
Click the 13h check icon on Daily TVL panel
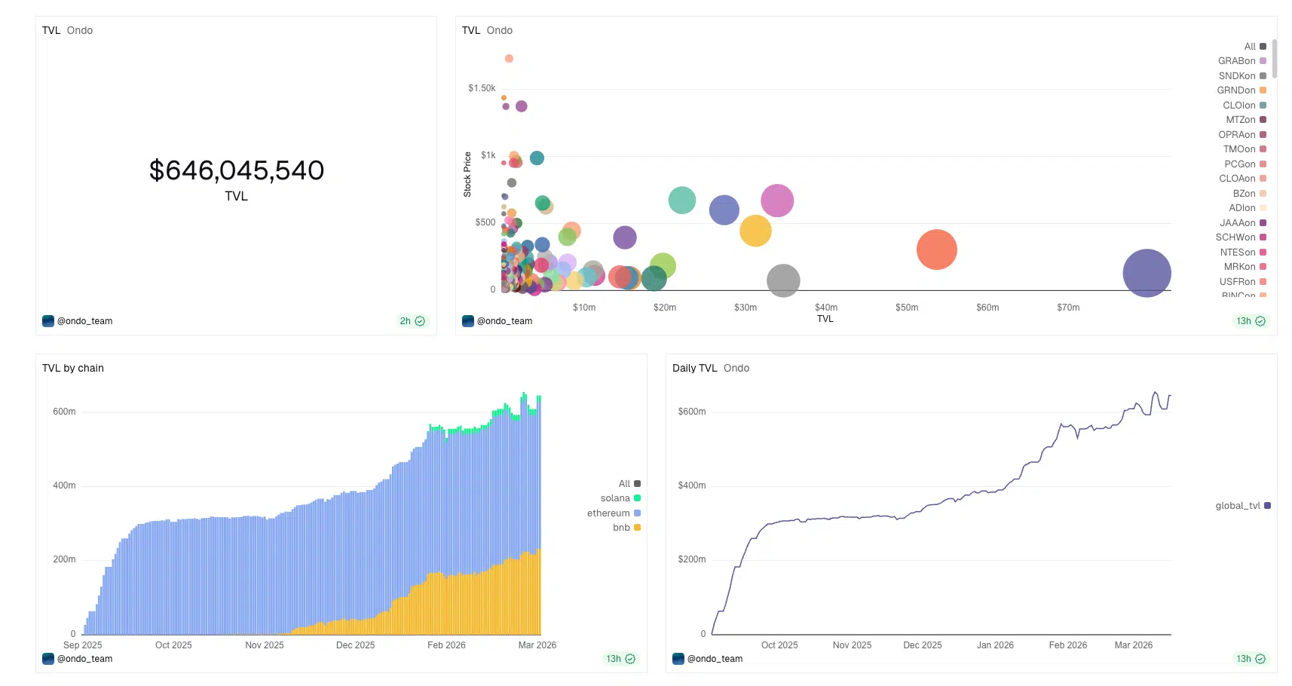(1260, 659)
